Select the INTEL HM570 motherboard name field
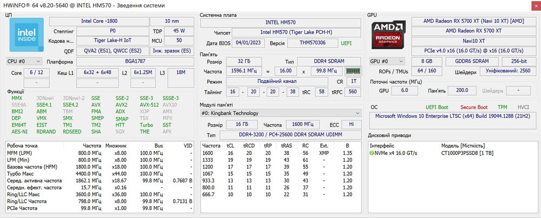 [x=280, y=22]
